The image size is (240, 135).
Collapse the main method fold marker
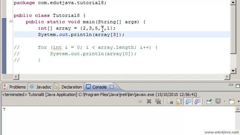(x=11, y=21)
